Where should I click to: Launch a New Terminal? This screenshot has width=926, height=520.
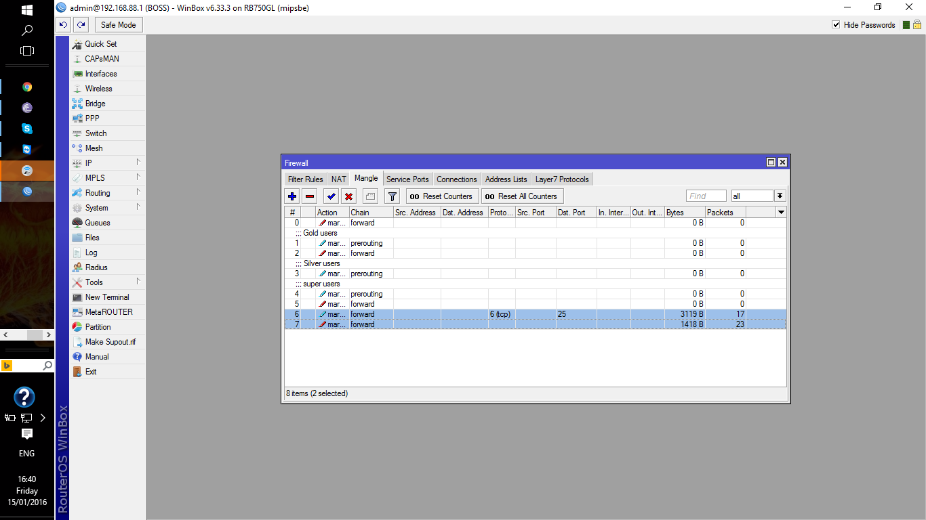[108, 297]
